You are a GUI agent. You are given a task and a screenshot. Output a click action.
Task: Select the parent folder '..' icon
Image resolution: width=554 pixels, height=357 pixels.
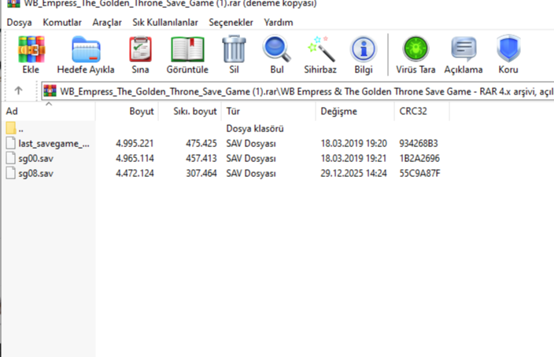pos(11,128)
